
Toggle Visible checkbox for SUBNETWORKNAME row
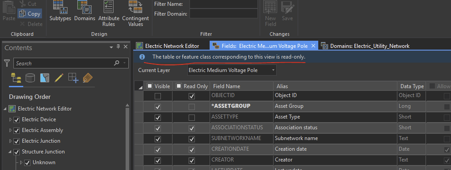(x=158, y=139)
